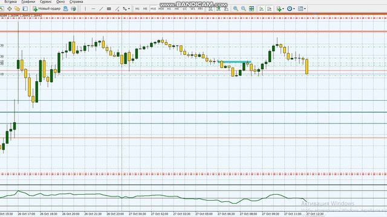The width and height of the screenshot is (387, 217).
Task: Toggle chart auto scroll icon
Action: click(261, 9)
